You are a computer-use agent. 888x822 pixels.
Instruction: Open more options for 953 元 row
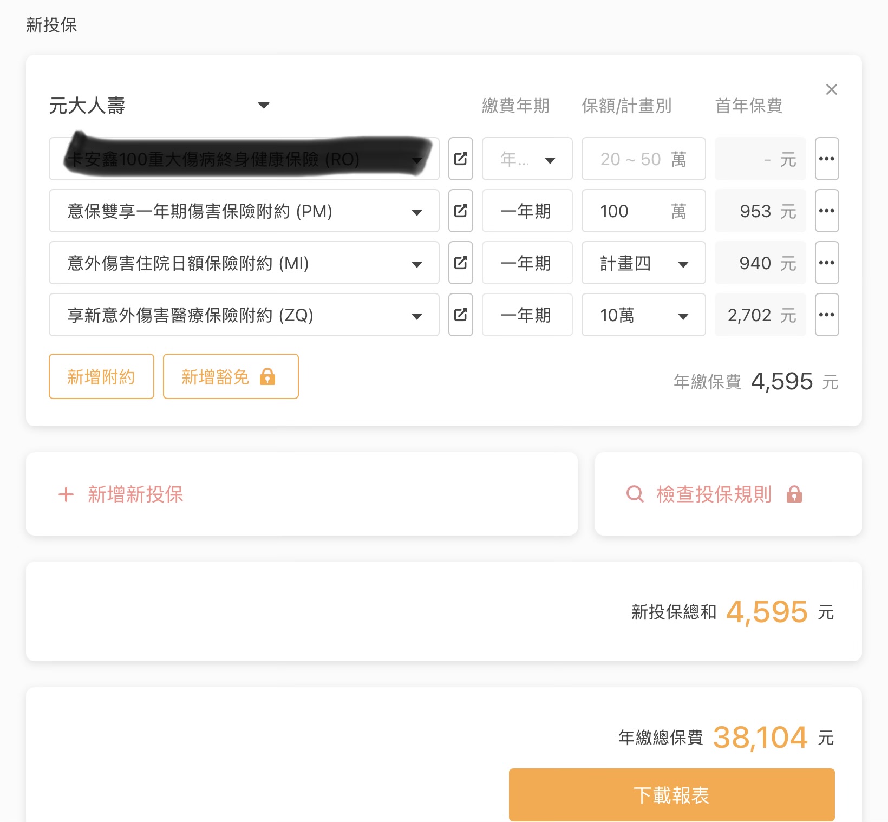coord(826,211)
